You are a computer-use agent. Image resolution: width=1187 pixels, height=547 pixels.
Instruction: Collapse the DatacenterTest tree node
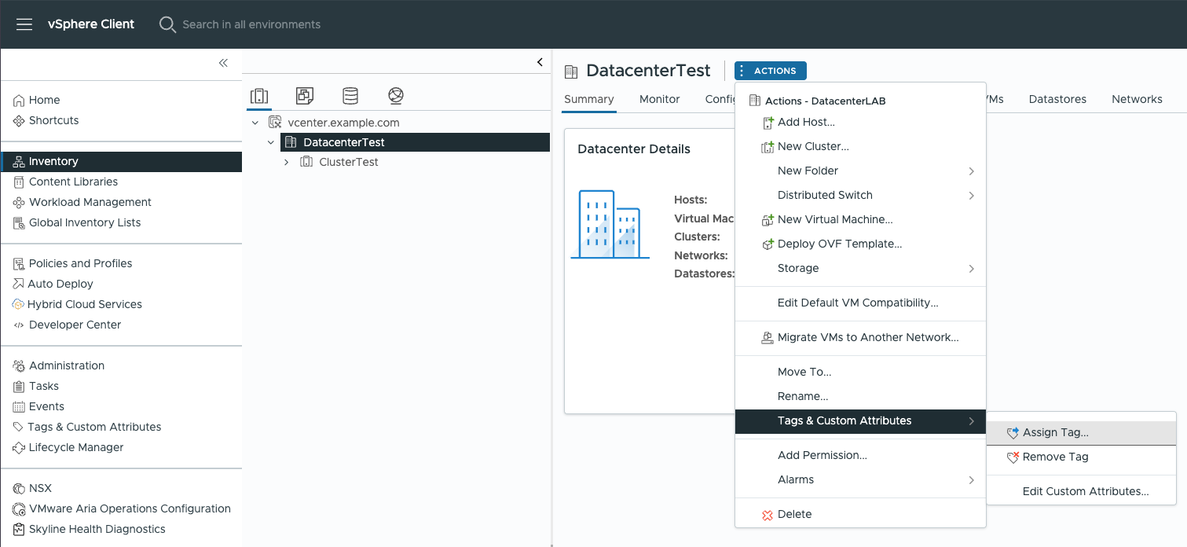tap(271, 142)
